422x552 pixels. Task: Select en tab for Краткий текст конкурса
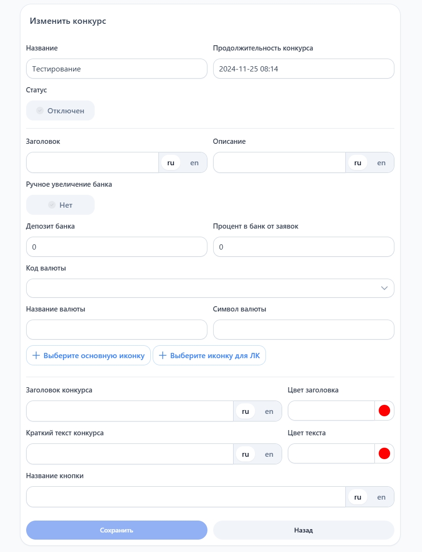tap(269, 454)
